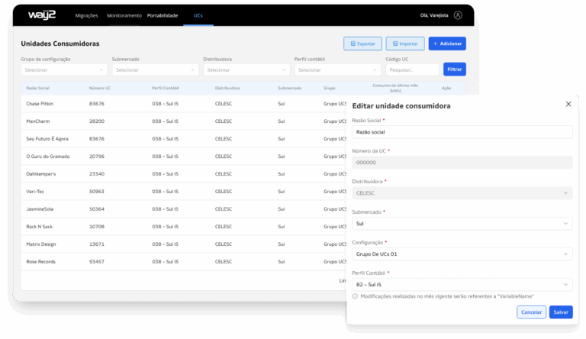Viewport: 586px width, 339px height.
Task: Close the Editar unidade consumidora dialog
Action: 568,104
